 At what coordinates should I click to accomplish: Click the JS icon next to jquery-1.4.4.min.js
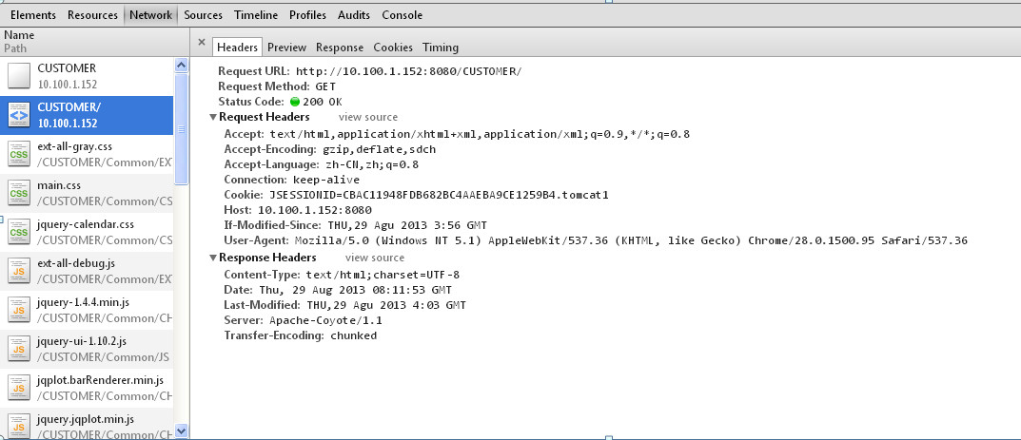pos(19,310)
